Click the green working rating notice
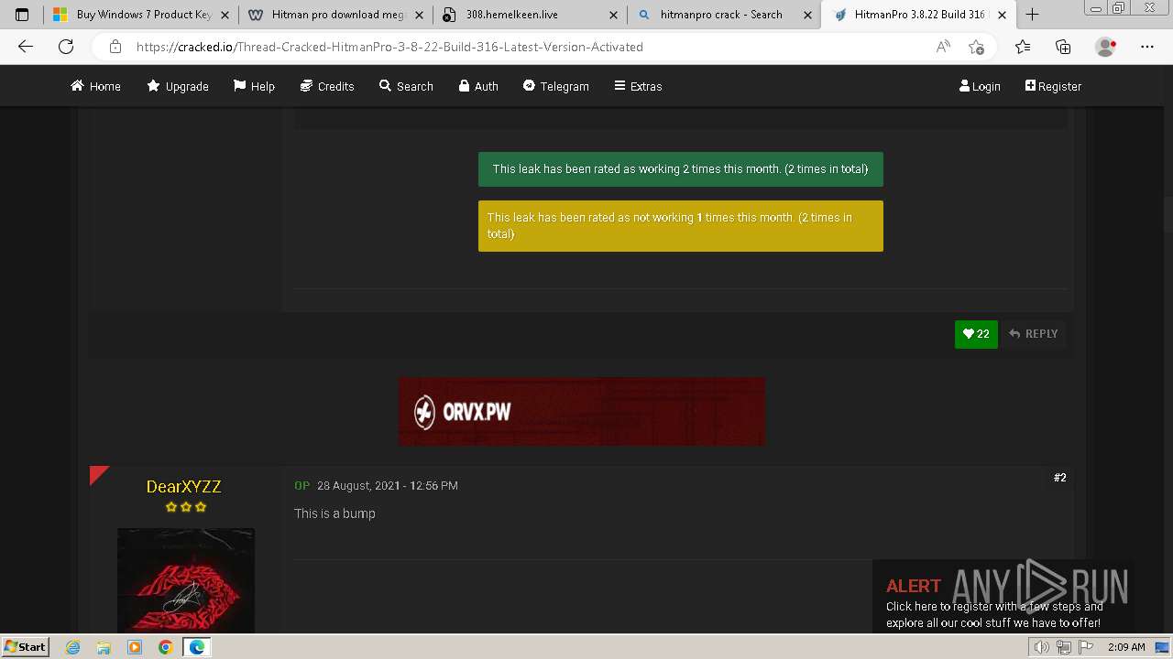This screenshot has height=659, width=1173. (x=681, y=169)
